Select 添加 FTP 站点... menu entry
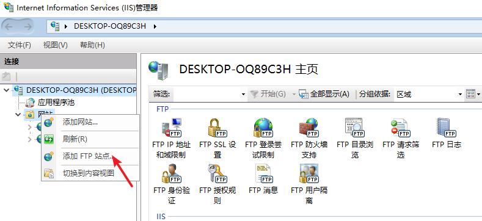Image resolution: width=482 pixels, height=221 pixels. (x=90, y=156)
